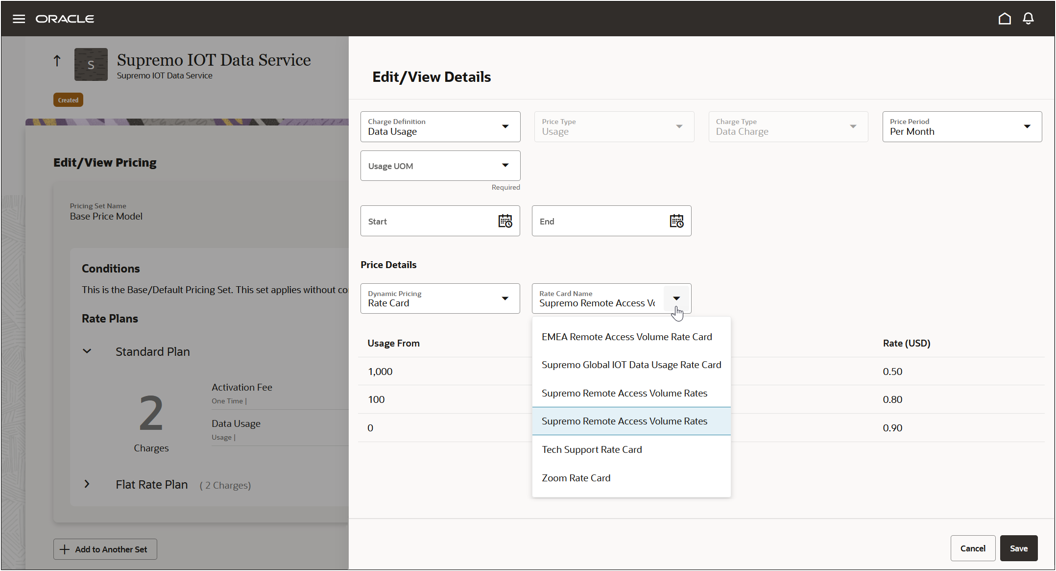Screen dimensions: 1056x571
Task: Click the up arrow beside Supremo IOT Data Service
Action: pyautogui.click(x=57, y=61)
